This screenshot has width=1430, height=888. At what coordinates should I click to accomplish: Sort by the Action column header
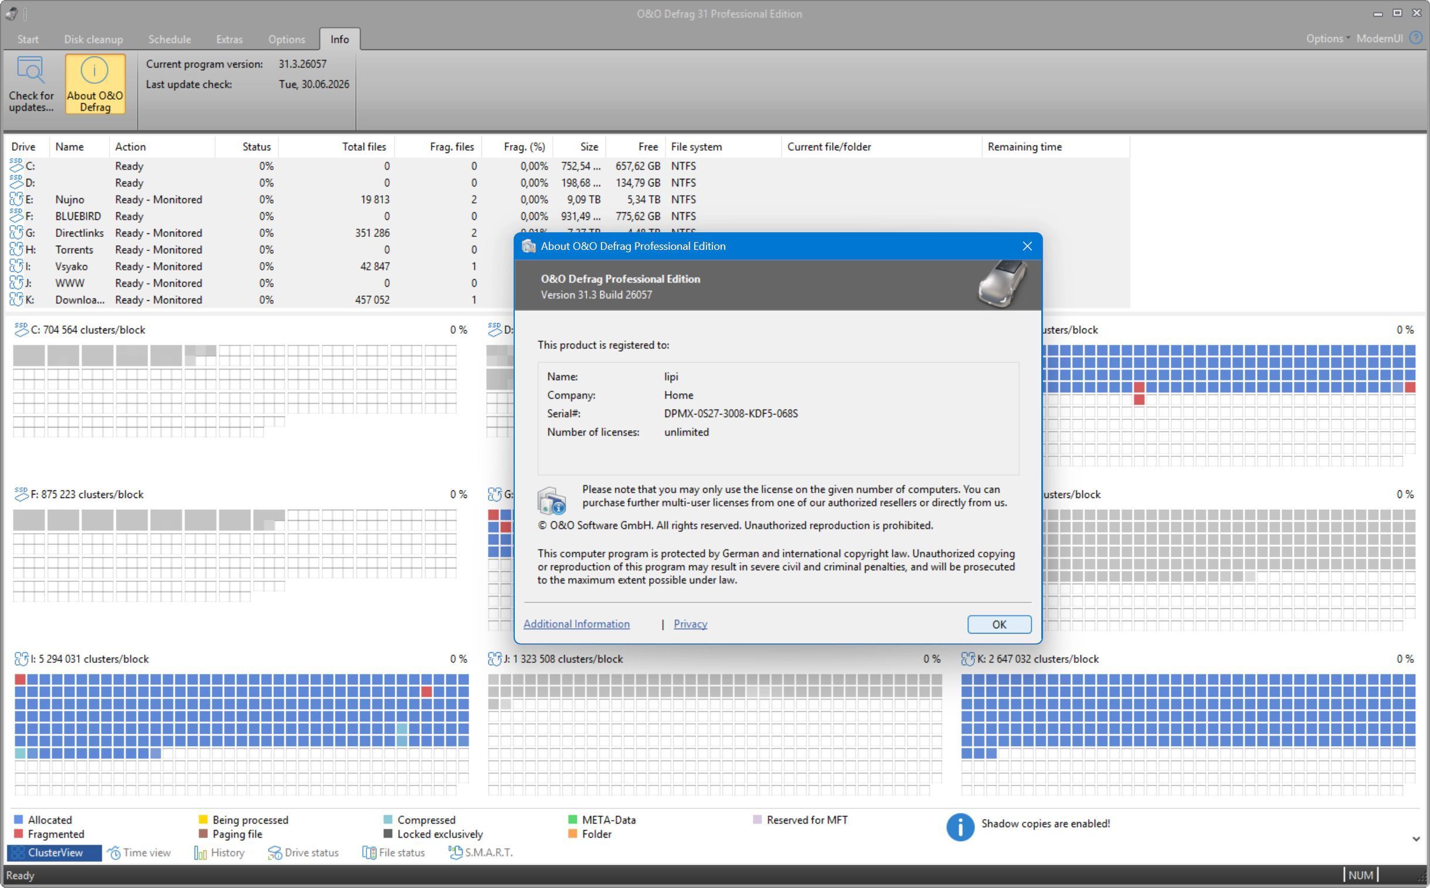tap(162, 147)
